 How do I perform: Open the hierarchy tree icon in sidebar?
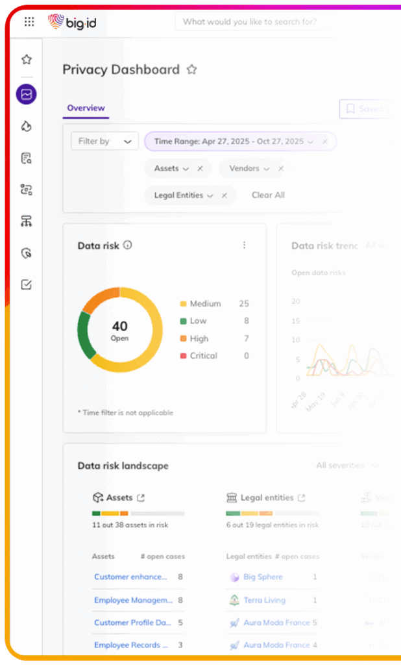click(27, 221)
